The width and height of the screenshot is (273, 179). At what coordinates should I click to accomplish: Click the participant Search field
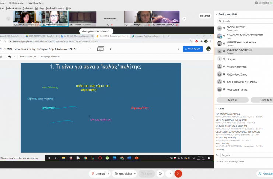click(243, 21)
